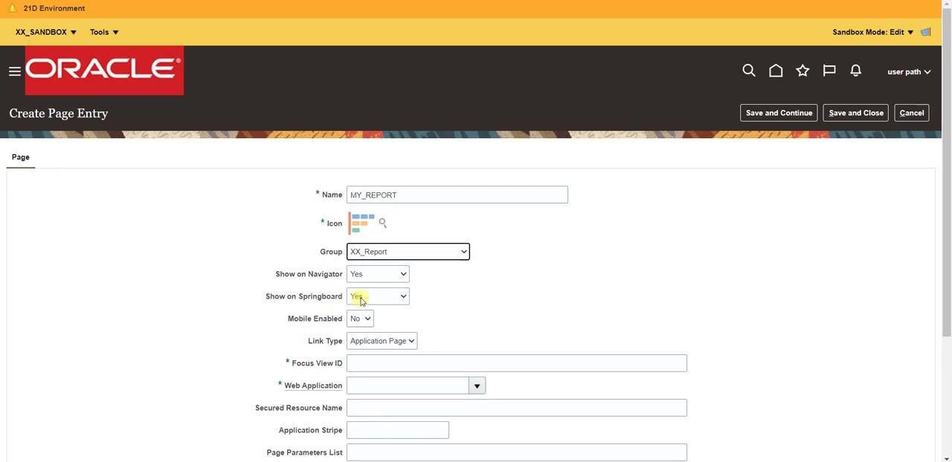Expand the Web Application list arrow
This screenshot has height=462, width=952.
(x=477, y=385)
